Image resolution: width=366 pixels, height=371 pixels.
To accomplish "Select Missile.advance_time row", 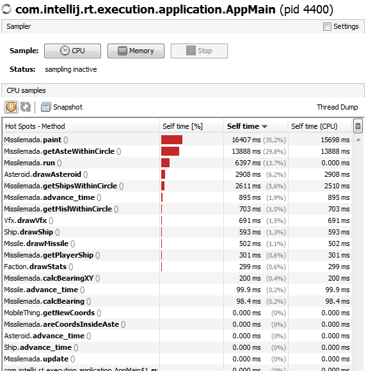I will coord(177,290).
